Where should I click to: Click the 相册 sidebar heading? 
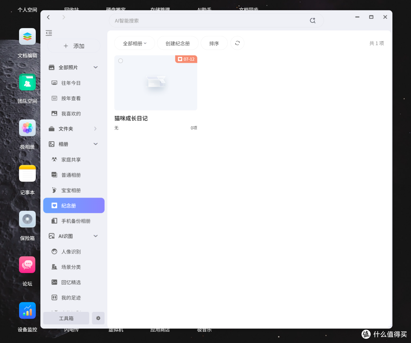(64, 144)
